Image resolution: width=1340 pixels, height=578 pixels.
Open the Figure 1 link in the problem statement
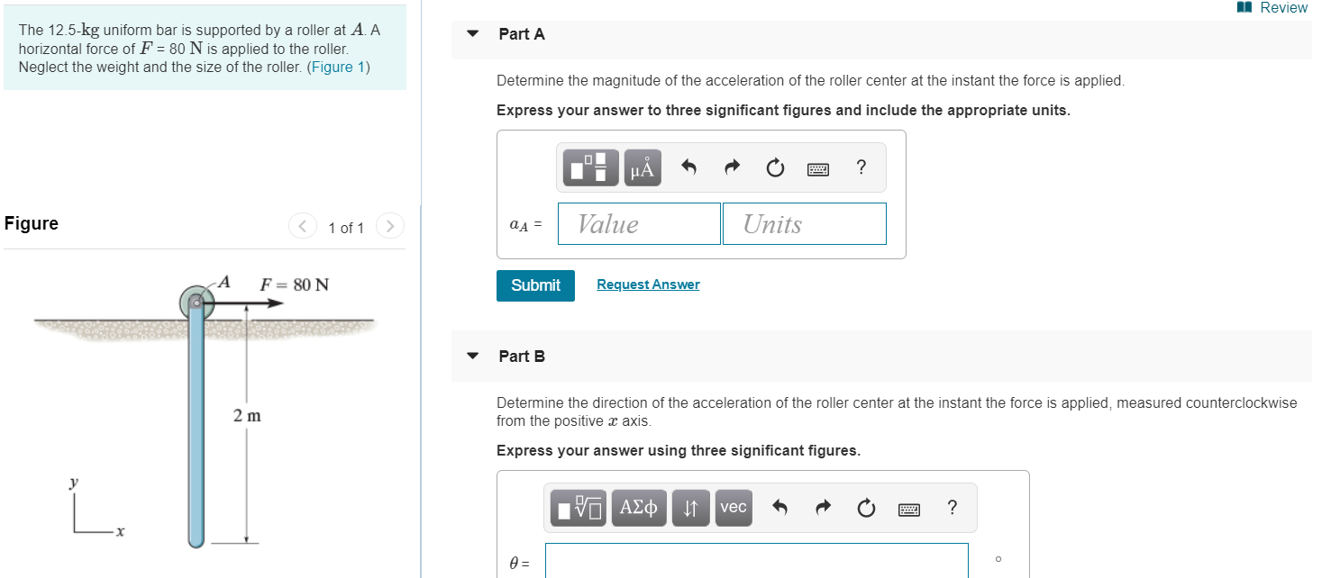pos(338,67)
